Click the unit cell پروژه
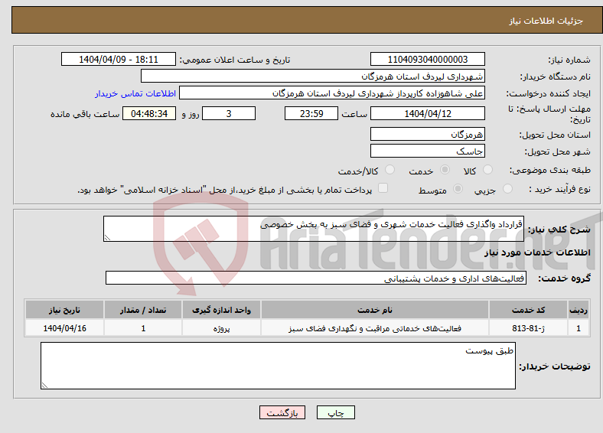Screen dimensions: 603x433 point(221,328)
